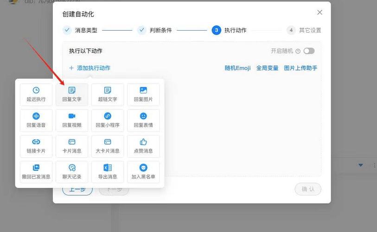The image size is (377, 232).
Task: Click the 确认 button
Action: coord(308,189)
